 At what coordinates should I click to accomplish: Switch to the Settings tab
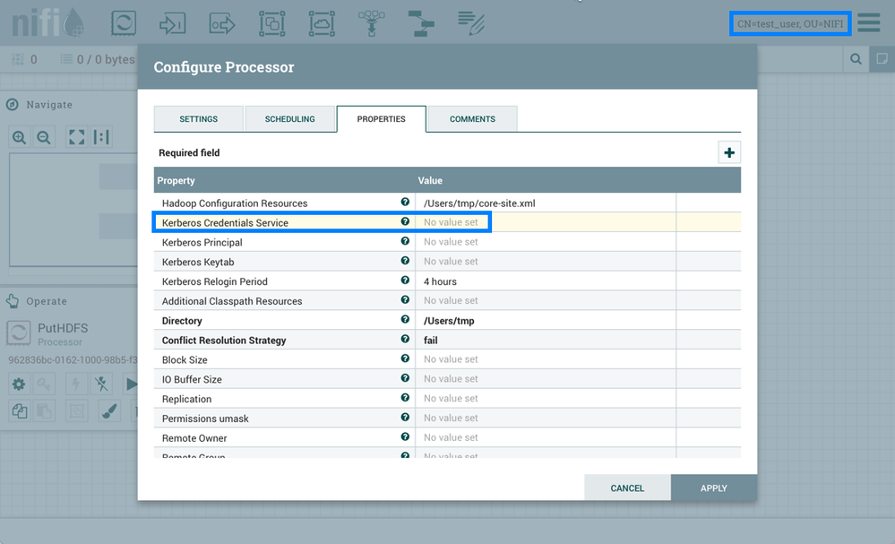click(x=198, y=119)
